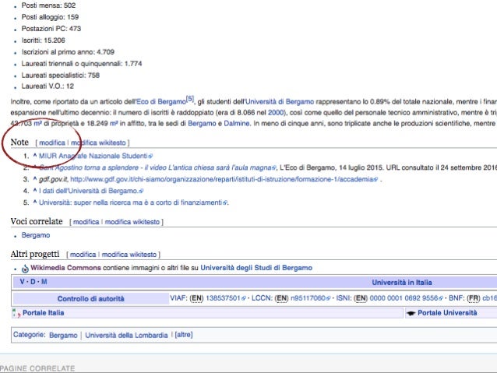
Task: Expand hidden categories with [altre]
Action: click(184, 335)
